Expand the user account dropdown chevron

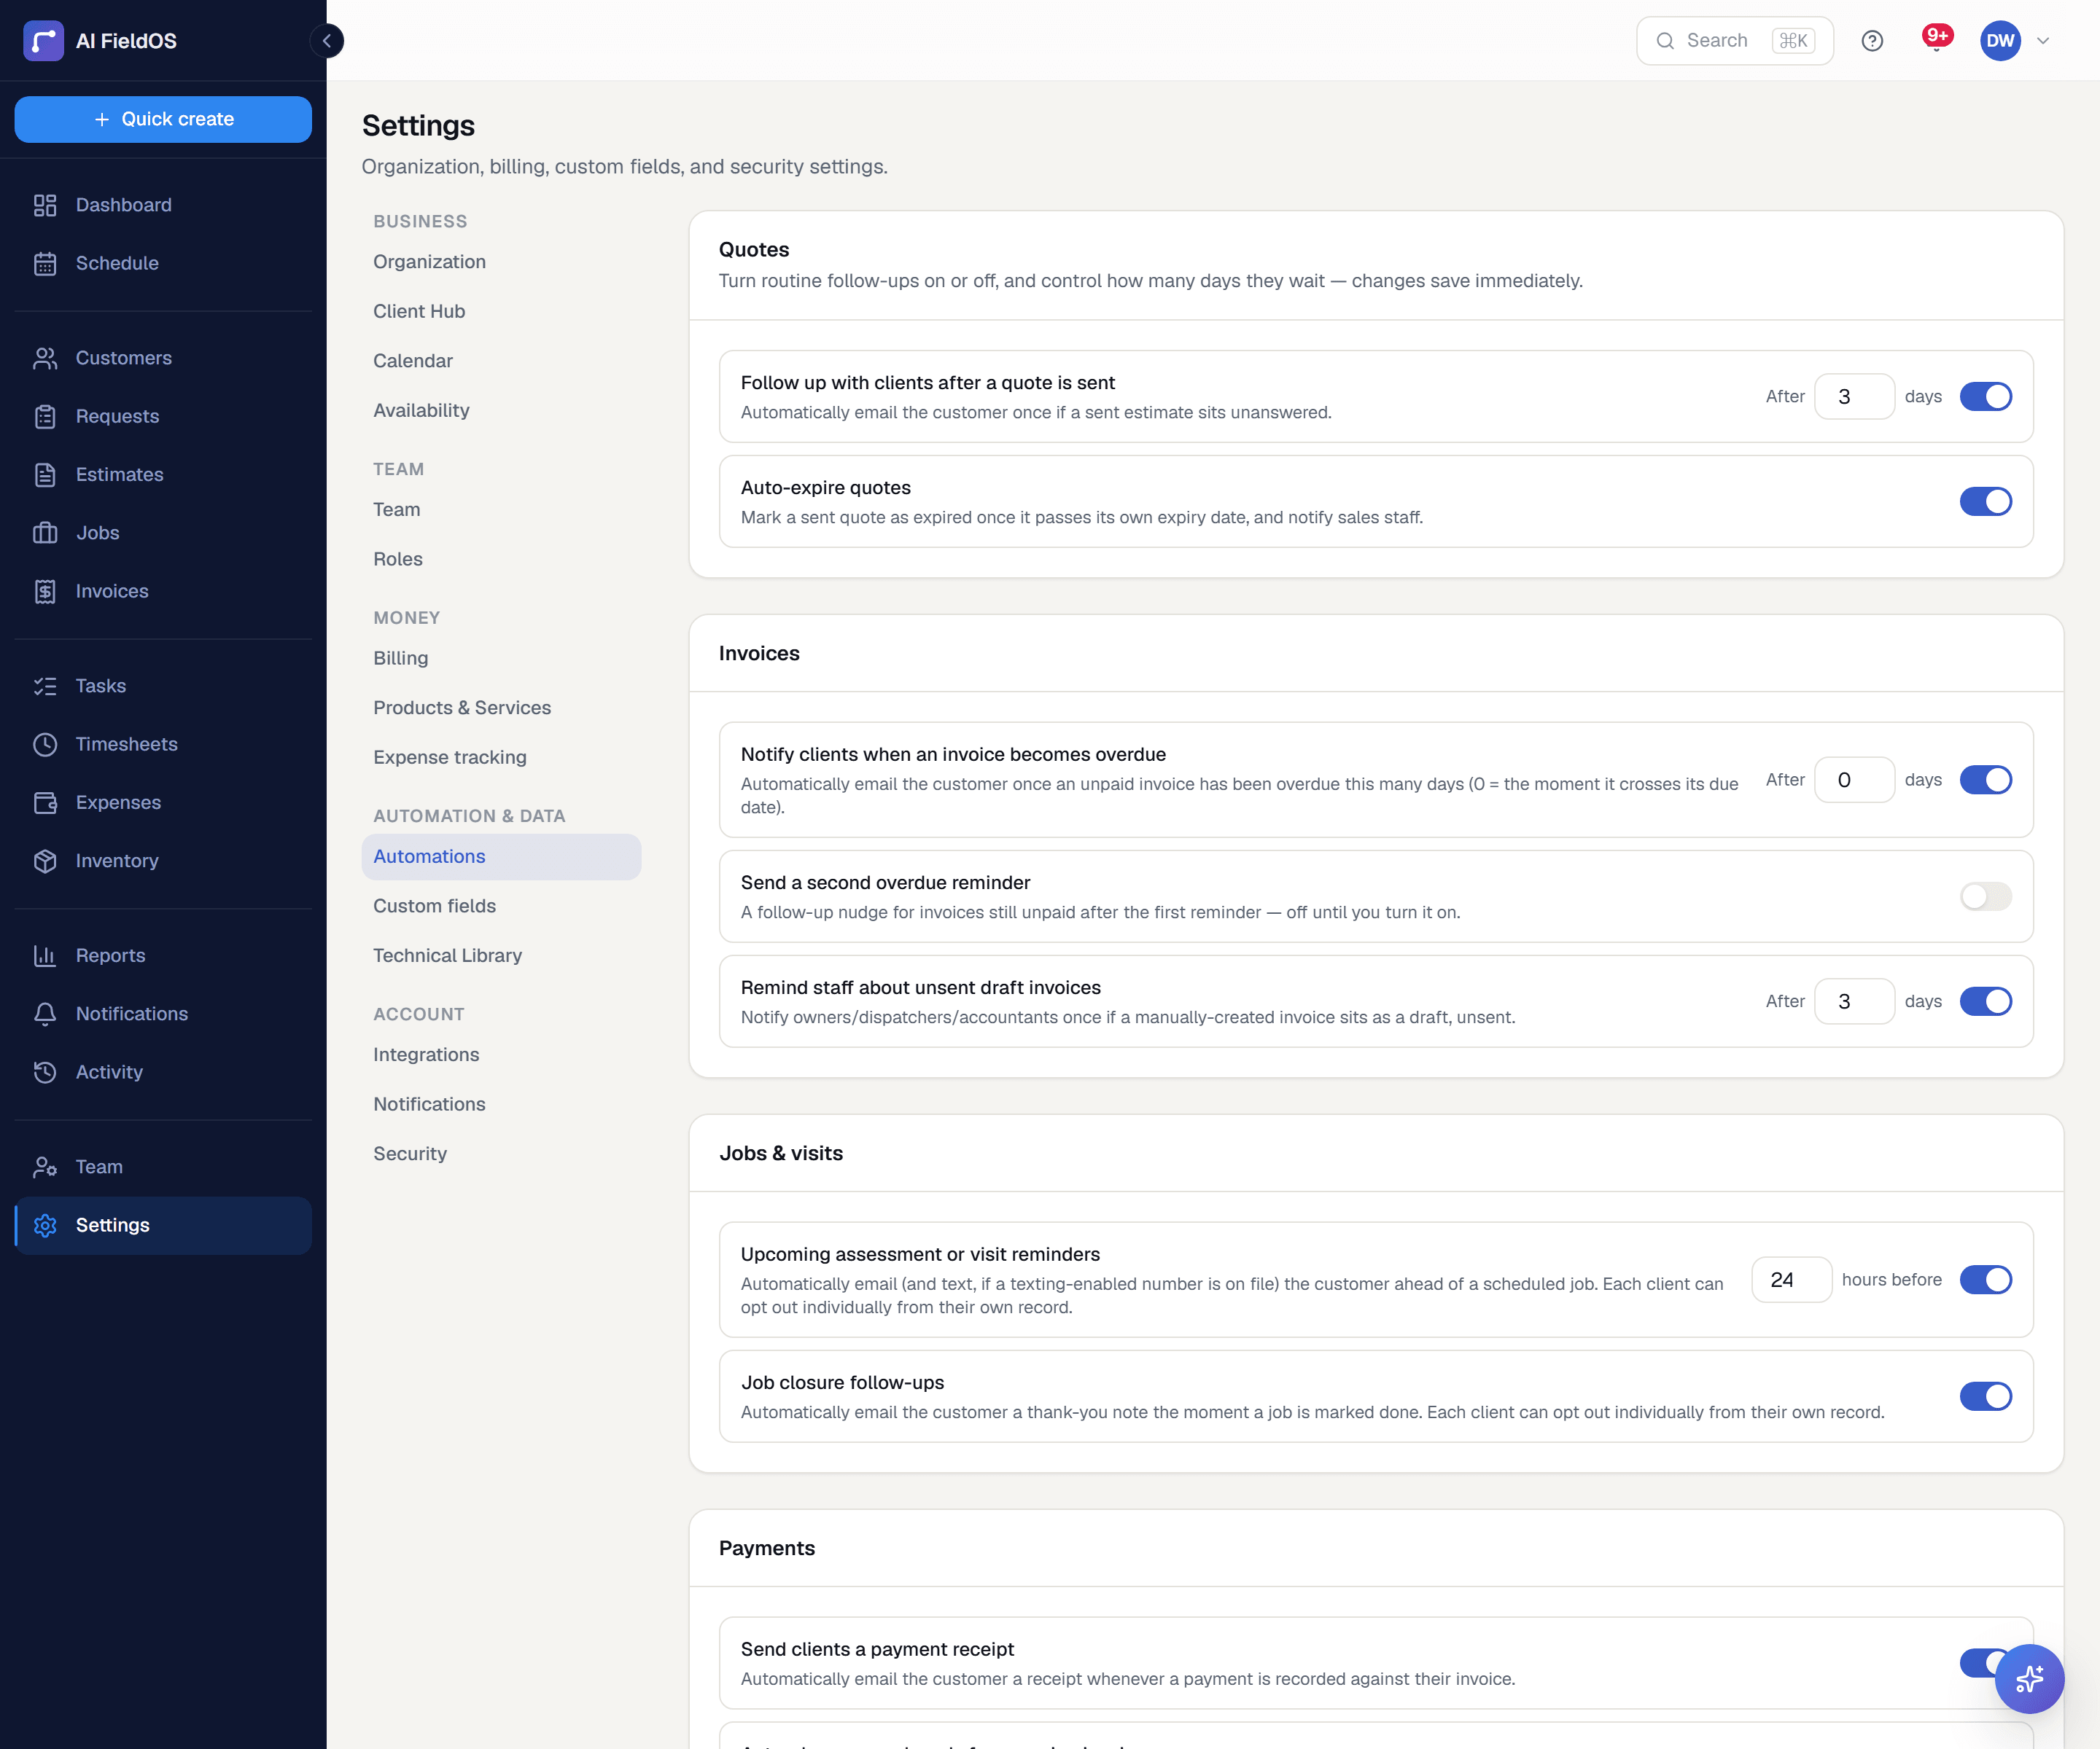[2043, 41]
